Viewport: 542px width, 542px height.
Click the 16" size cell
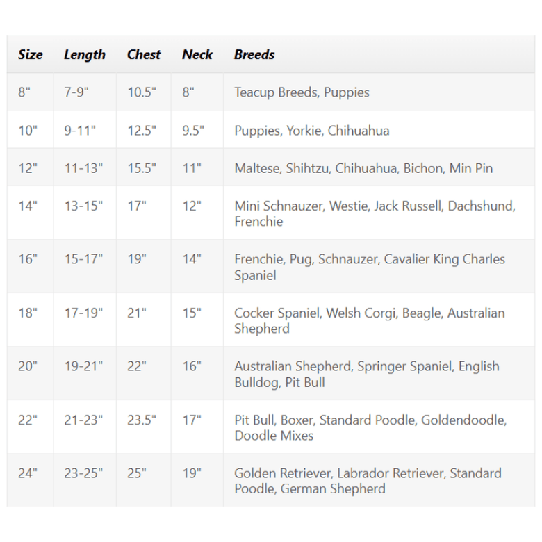tap(31, 266)
